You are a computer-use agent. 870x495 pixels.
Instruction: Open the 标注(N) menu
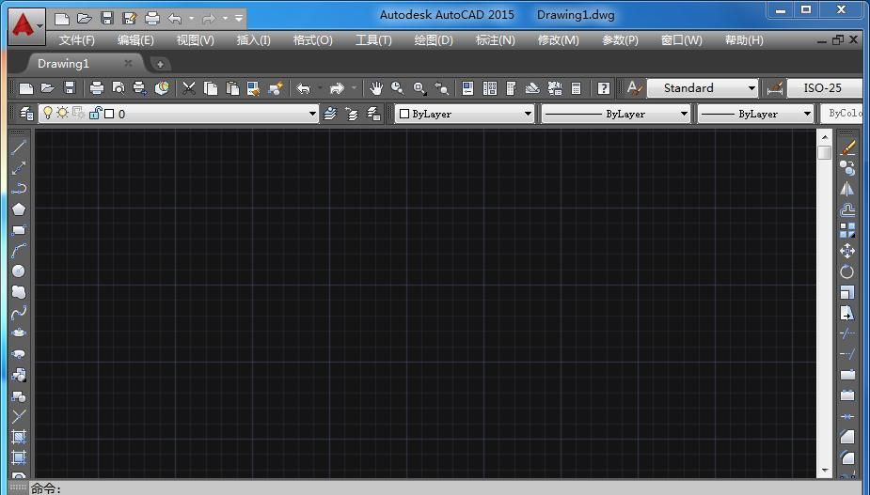[x=496, y=40]
